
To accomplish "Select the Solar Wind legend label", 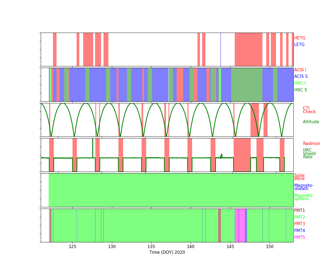I will click(x=299, y=177).
